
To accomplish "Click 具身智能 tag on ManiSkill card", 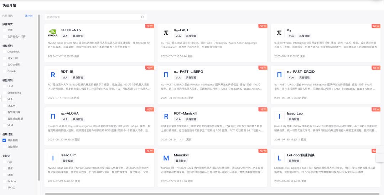I will click(x=180, y=161).
